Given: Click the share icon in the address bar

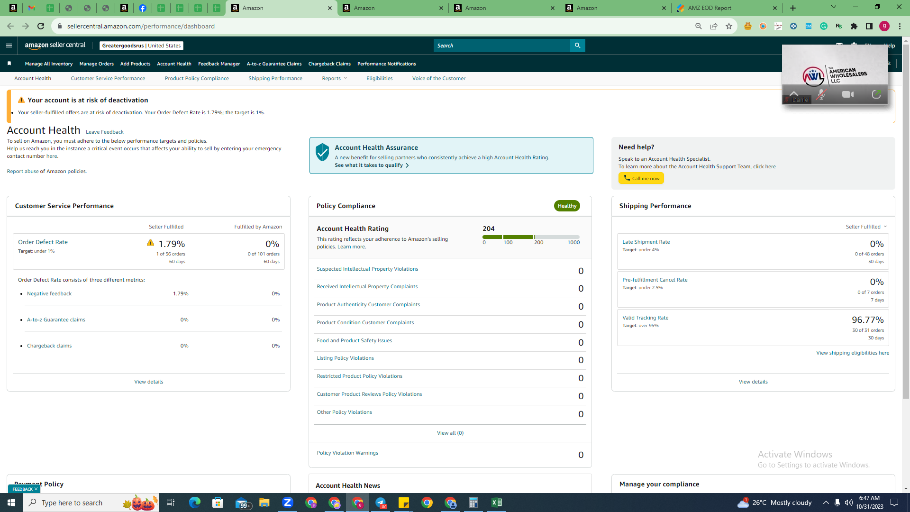Looking at the screenshot, I should click(714, 26).
